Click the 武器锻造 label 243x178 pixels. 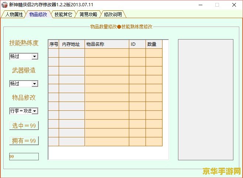pyautogui.click(x=24, y=70)
